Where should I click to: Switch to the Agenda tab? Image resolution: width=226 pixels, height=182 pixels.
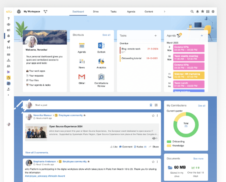pos(131,12)
